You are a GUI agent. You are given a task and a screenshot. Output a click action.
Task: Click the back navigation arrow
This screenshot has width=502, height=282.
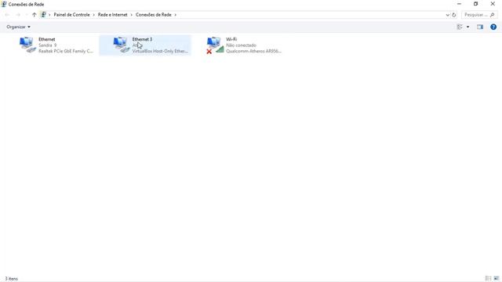(7, 15)
